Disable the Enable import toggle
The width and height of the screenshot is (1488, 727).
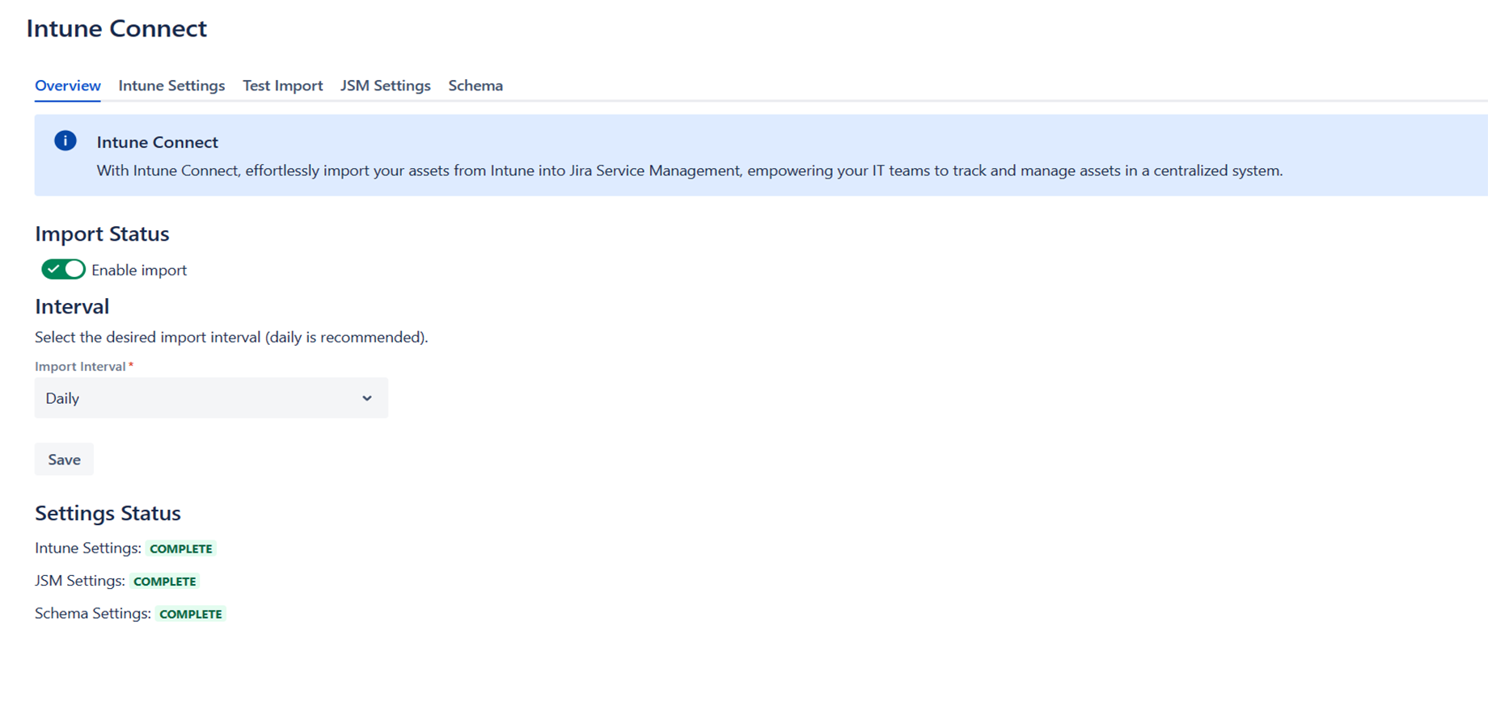tap(63, 270)
